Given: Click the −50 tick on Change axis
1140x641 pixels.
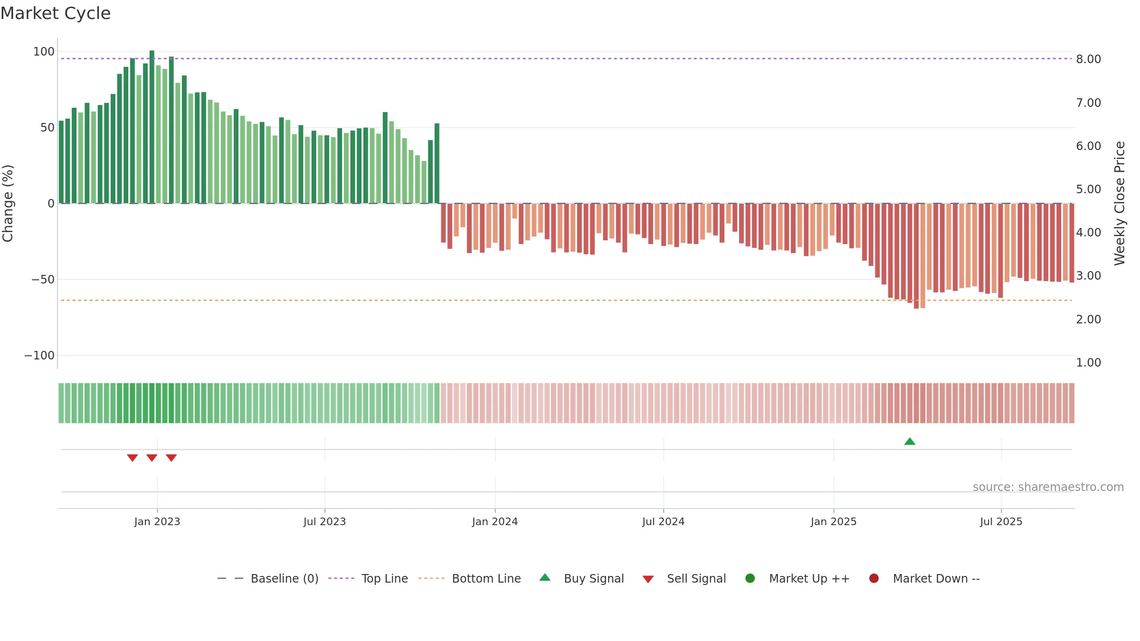Looking at the screenshot, I should click(43, 279).
